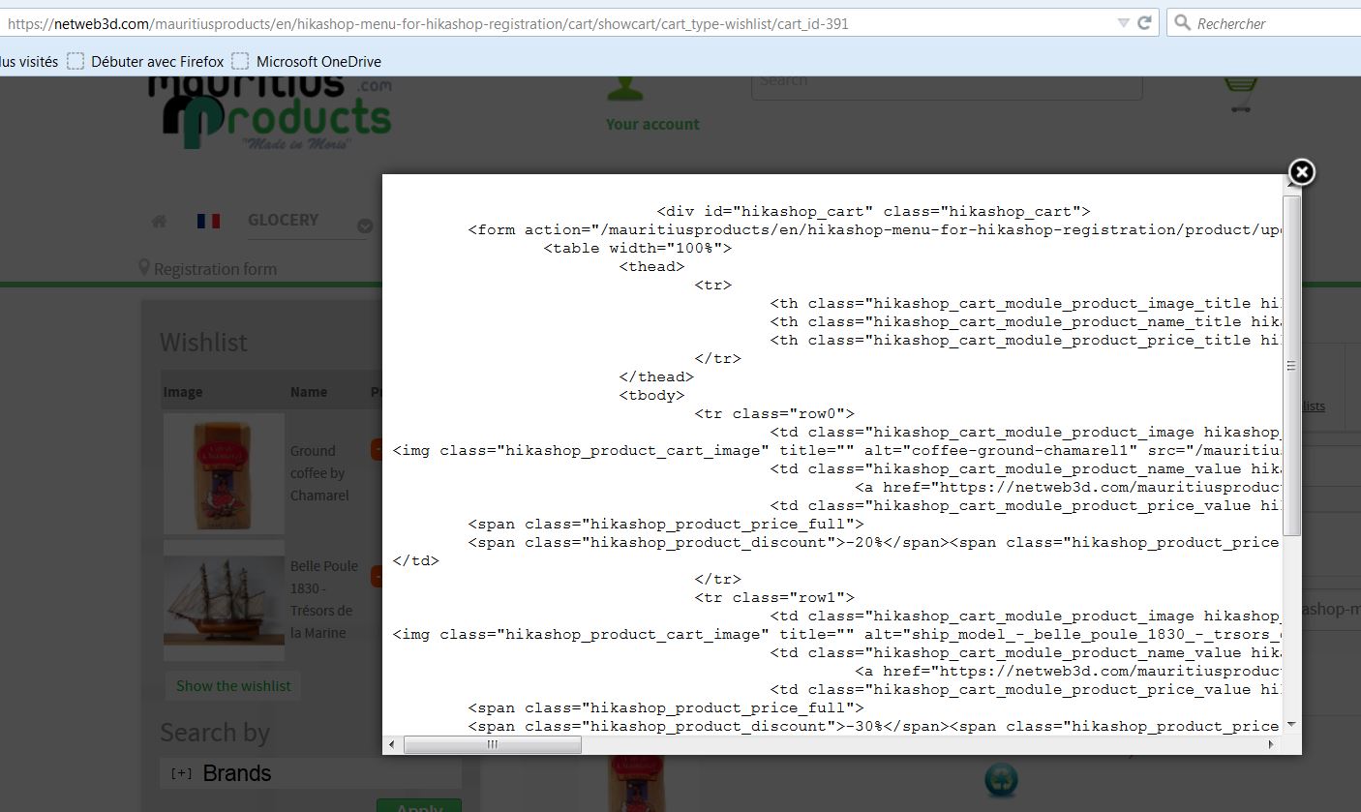
Task: Click the popup scroll-right arrow
Action: (x=1271, y=744)
